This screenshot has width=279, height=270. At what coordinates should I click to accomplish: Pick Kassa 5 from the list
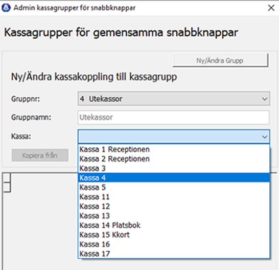pyautogui.click(x=174, y=187)
